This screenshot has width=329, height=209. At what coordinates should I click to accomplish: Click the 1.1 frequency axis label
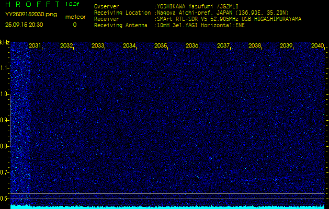[x=5, y=68]
